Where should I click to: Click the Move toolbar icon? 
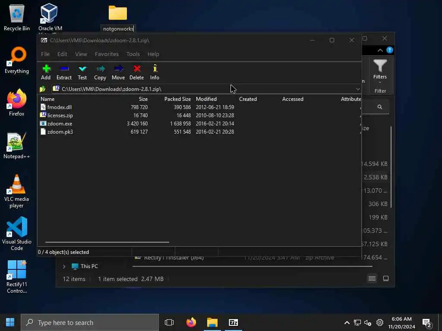118,69
